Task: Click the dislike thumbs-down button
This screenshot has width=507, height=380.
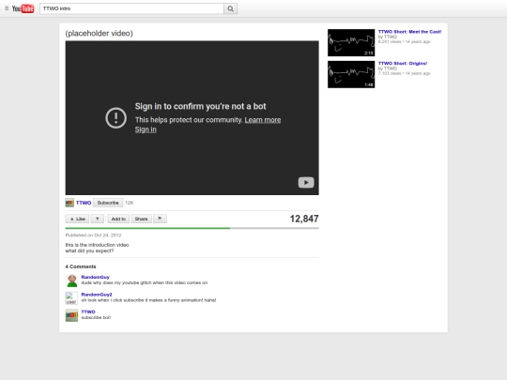Action: 98,219
